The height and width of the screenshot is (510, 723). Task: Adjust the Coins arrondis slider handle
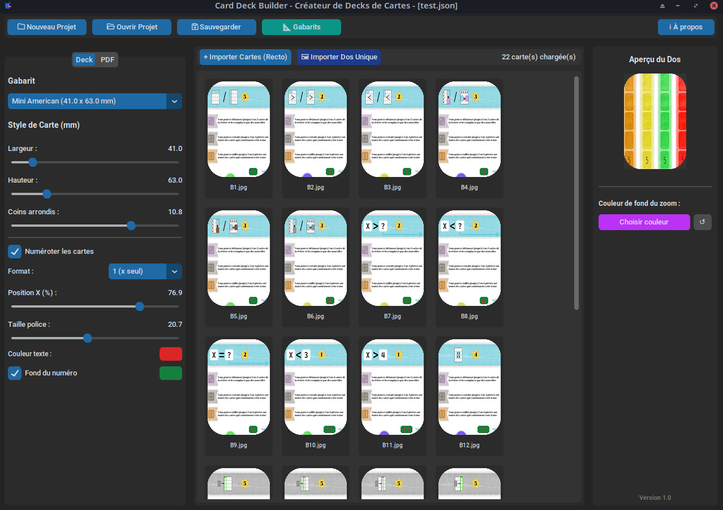point(131,226)
